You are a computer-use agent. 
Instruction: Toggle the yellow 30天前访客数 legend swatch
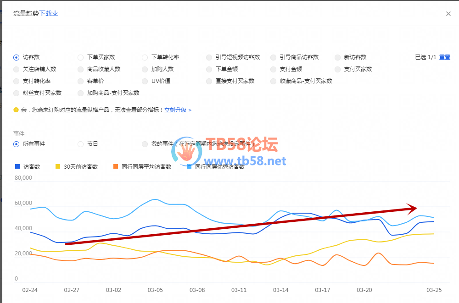[x=58, y=167]
